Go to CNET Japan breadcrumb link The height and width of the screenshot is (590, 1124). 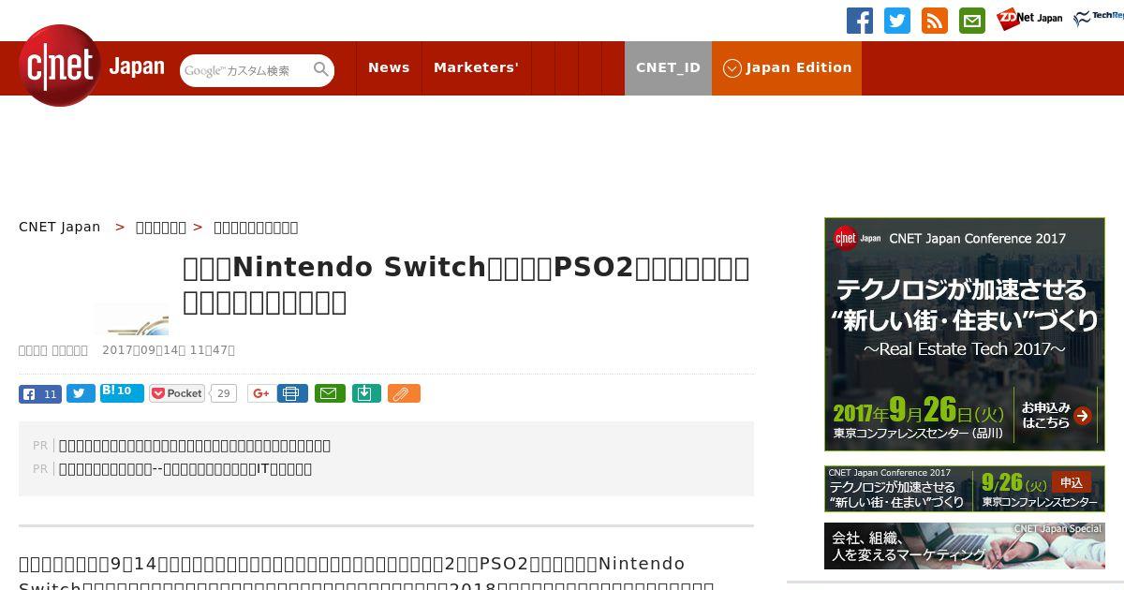[60, 227]
